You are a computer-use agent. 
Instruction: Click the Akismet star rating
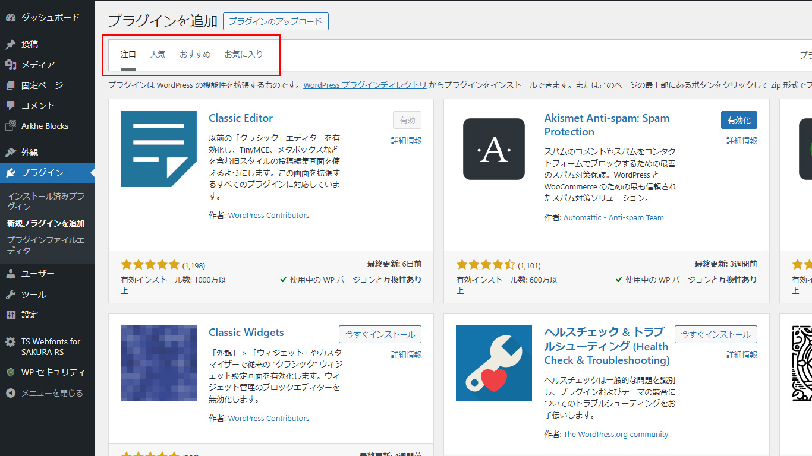486,265
